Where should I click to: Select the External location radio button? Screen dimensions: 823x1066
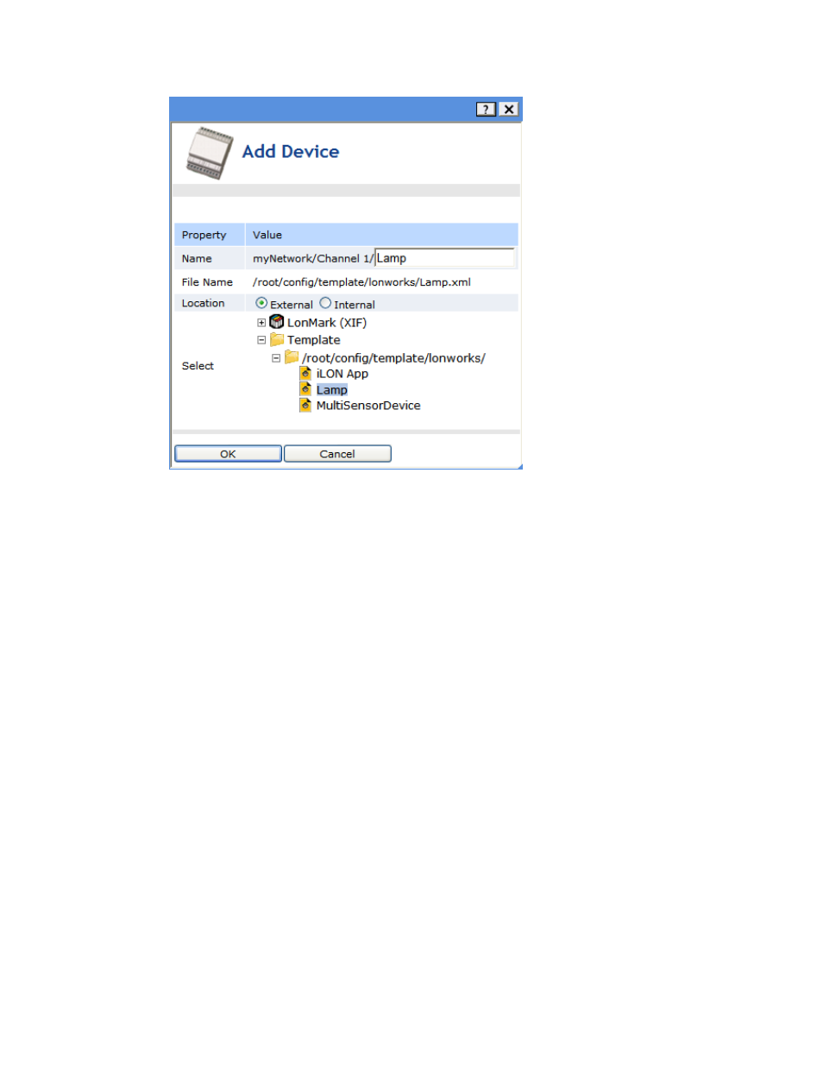[261, 303]
